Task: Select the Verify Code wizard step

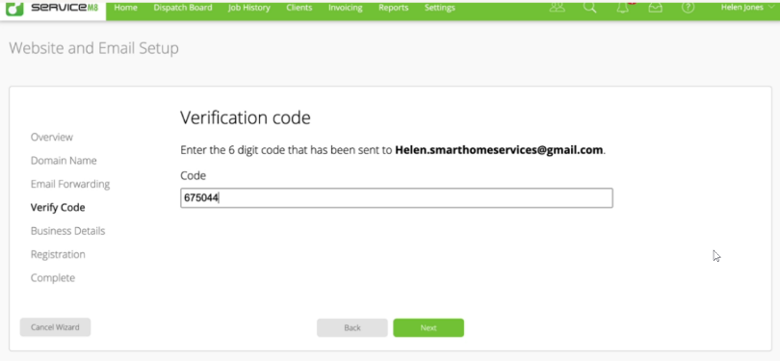Action: (x=58, y=207)
